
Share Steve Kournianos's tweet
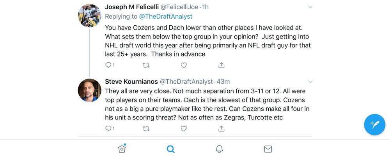coord(222,128)
